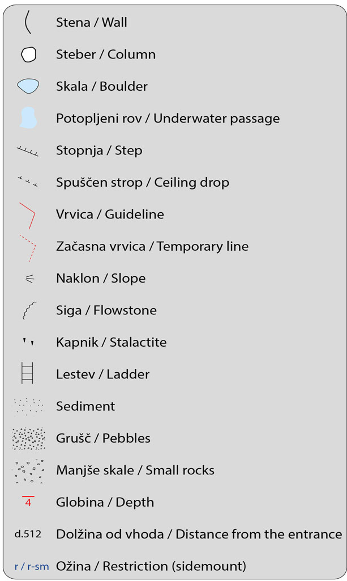Click the red Globina / Depth number symbol
347x581 pixels.
[x=28, y=502]
